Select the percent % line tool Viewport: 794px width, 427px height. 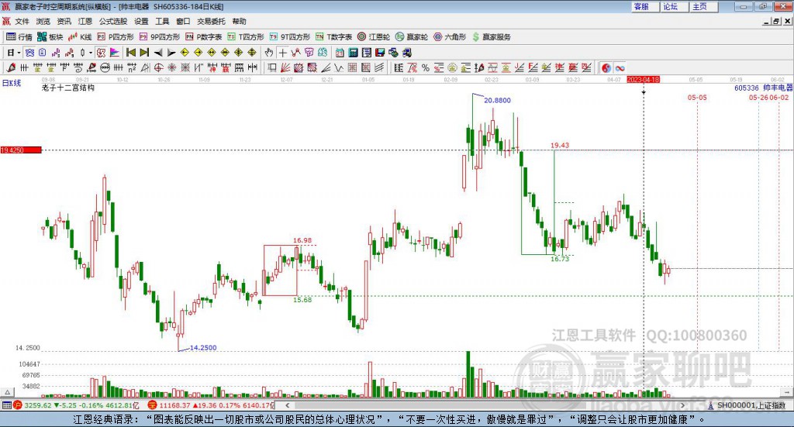(x=426, y=67)
